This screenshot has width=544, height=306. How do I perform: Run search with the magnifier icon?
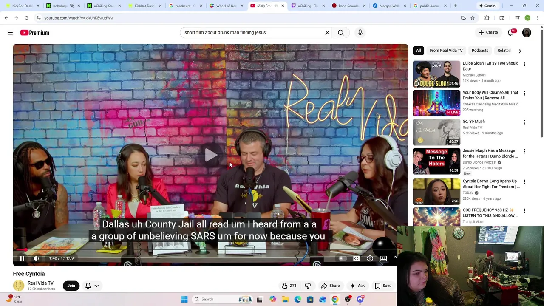pyautogui.click(x=341, y=32)
